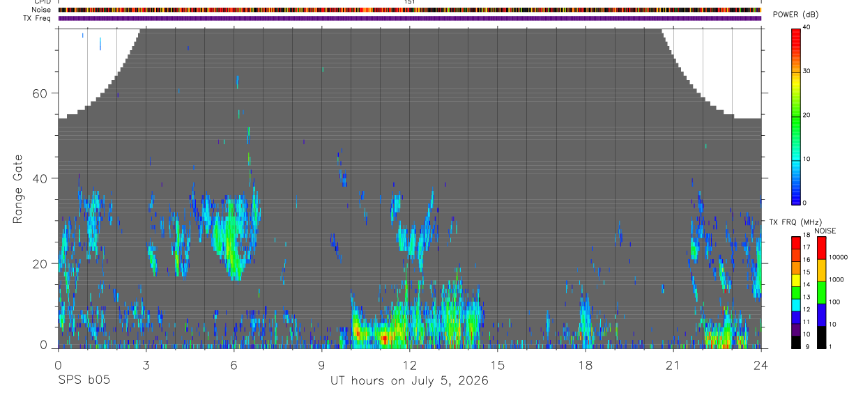Viewport: 856px width, 395px height.
Task: Click the red segment of TX FRQ colorbar
Action: (x=795, y=242)
